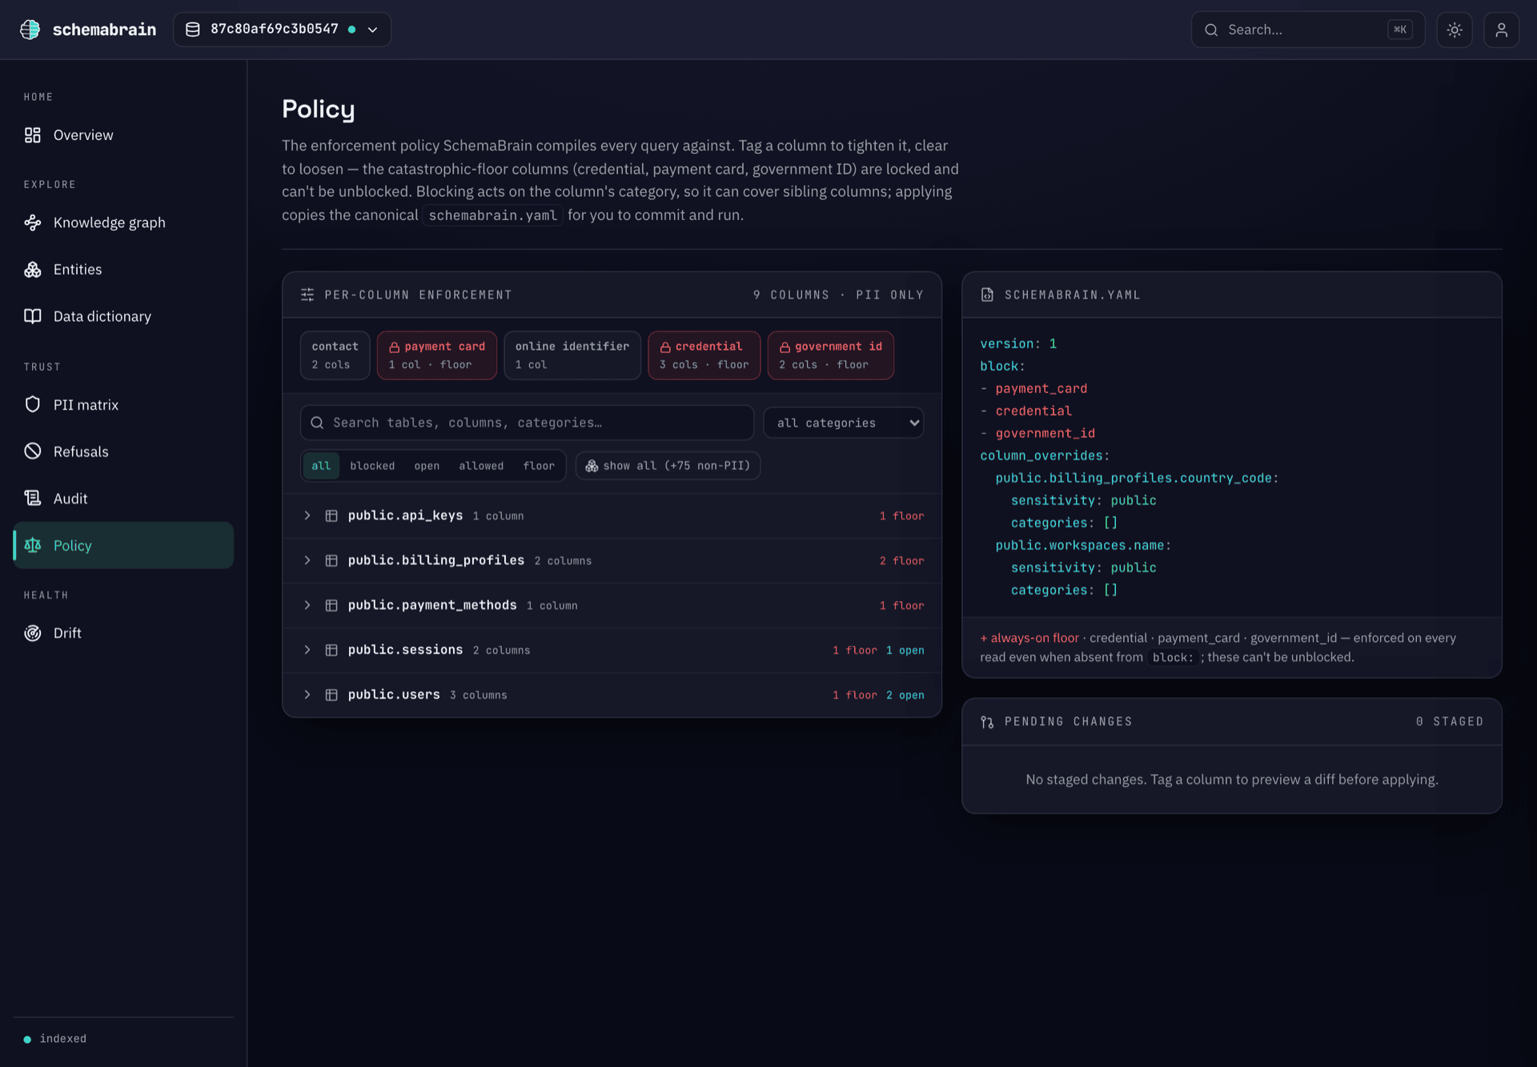
Task: Open the database selector 87c80af69c3b0547
Action: click(282, 30)
